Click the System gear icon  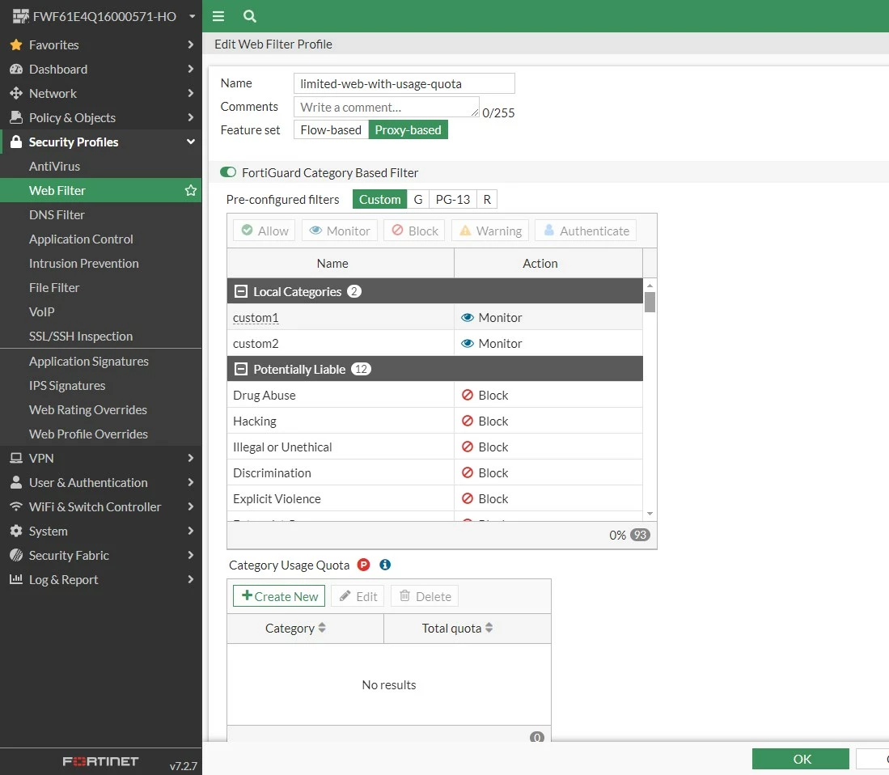click(16, 531)
